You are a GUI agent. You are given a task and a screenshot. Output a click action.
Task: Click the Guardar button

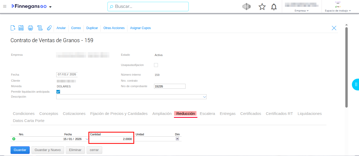click(x=20, y=150)
